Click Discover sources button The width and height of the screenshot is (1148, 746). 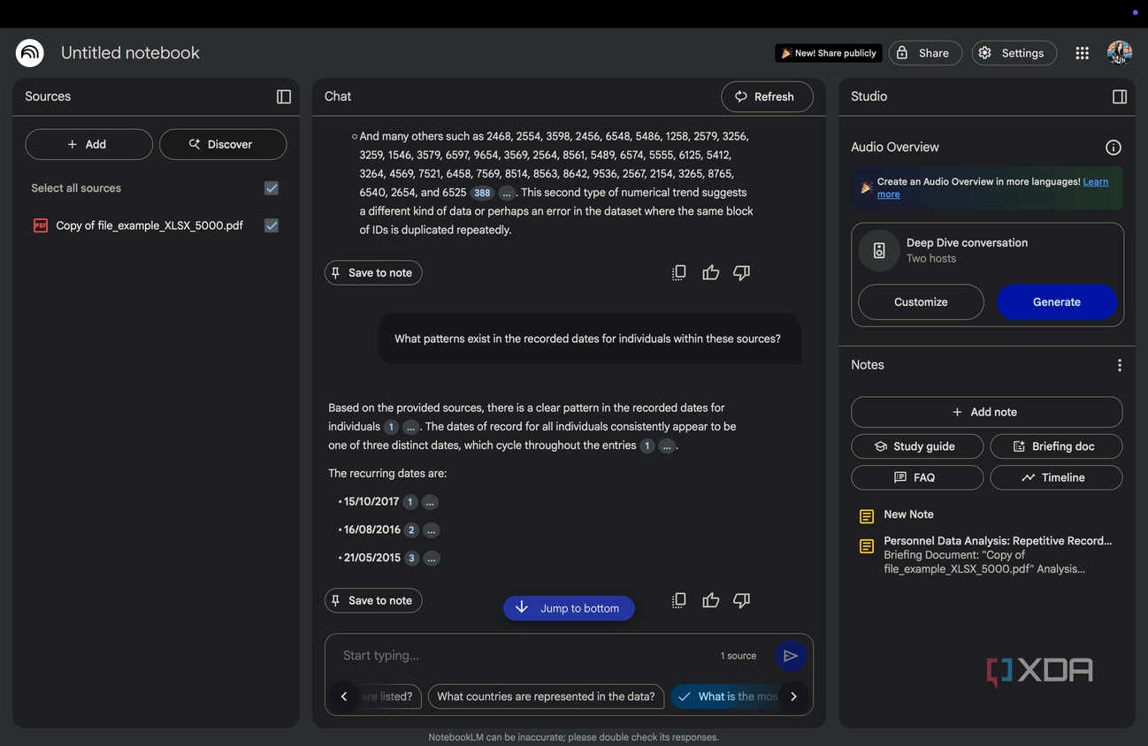click(223, 144)
